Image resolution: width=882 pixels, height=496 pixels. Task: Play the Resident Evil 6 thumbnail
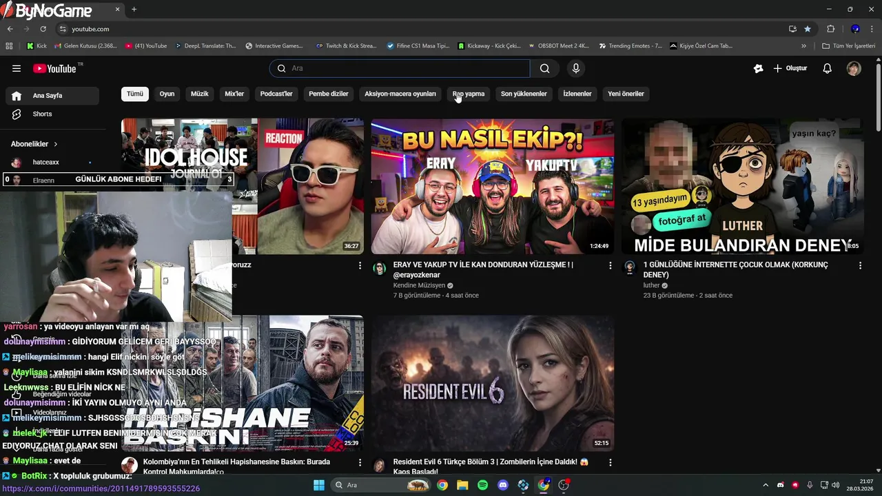click(x=493, y=384)
